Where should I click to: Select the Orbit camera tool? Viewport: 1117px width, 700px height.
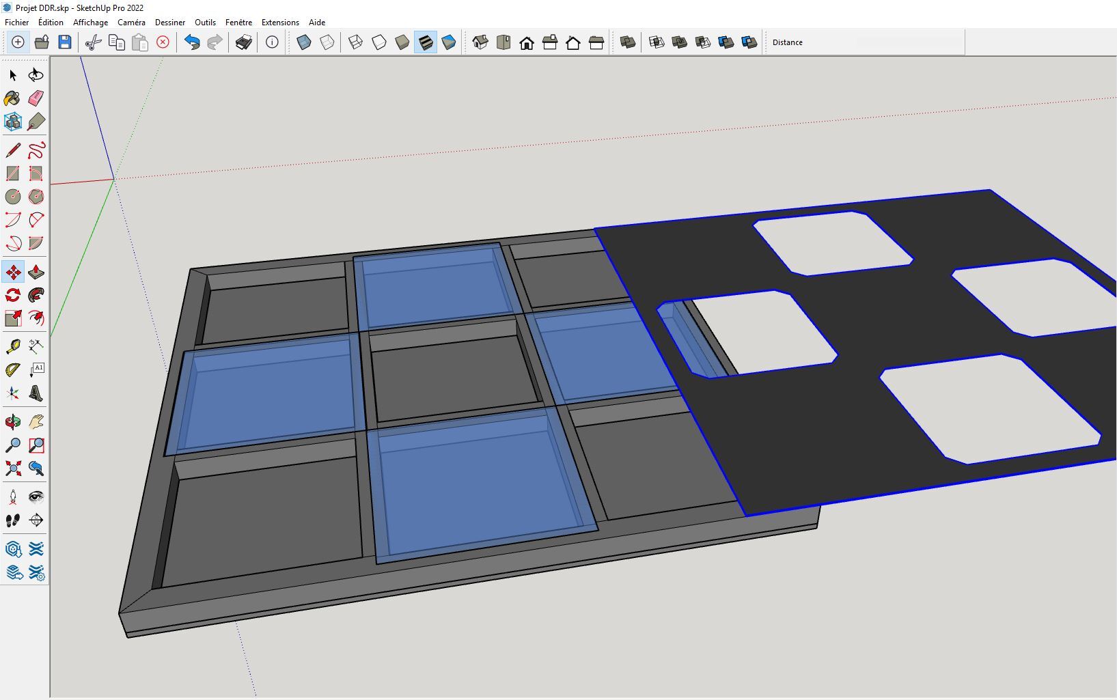point(12,422)
